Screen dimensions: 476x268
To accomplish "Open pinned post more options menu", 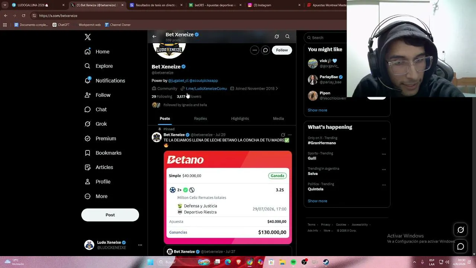I will (x=290, y=135).
